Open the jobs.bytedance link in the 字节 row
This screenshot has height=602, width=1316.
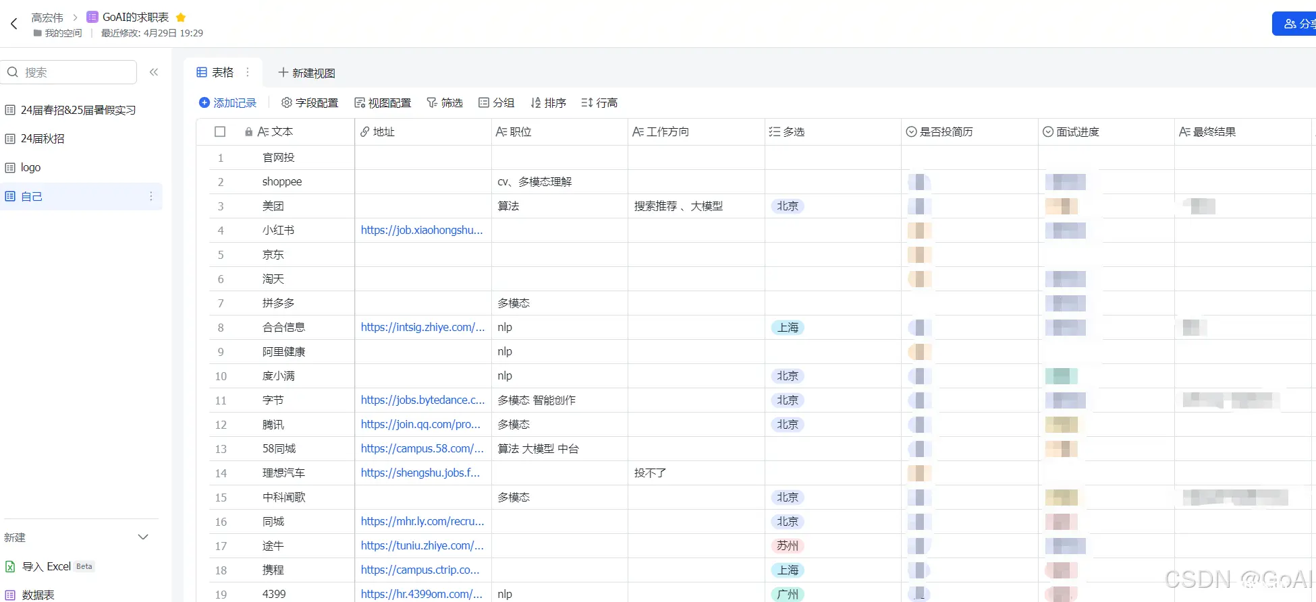point(422,400)
